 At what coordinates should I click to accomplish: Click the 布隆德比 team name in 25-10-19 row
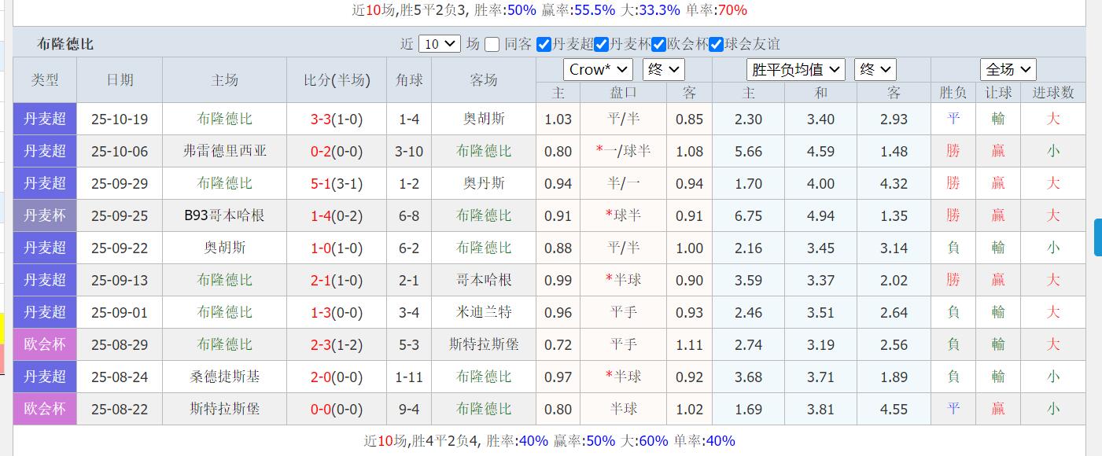pyautogui.click(x=224, y=119)
